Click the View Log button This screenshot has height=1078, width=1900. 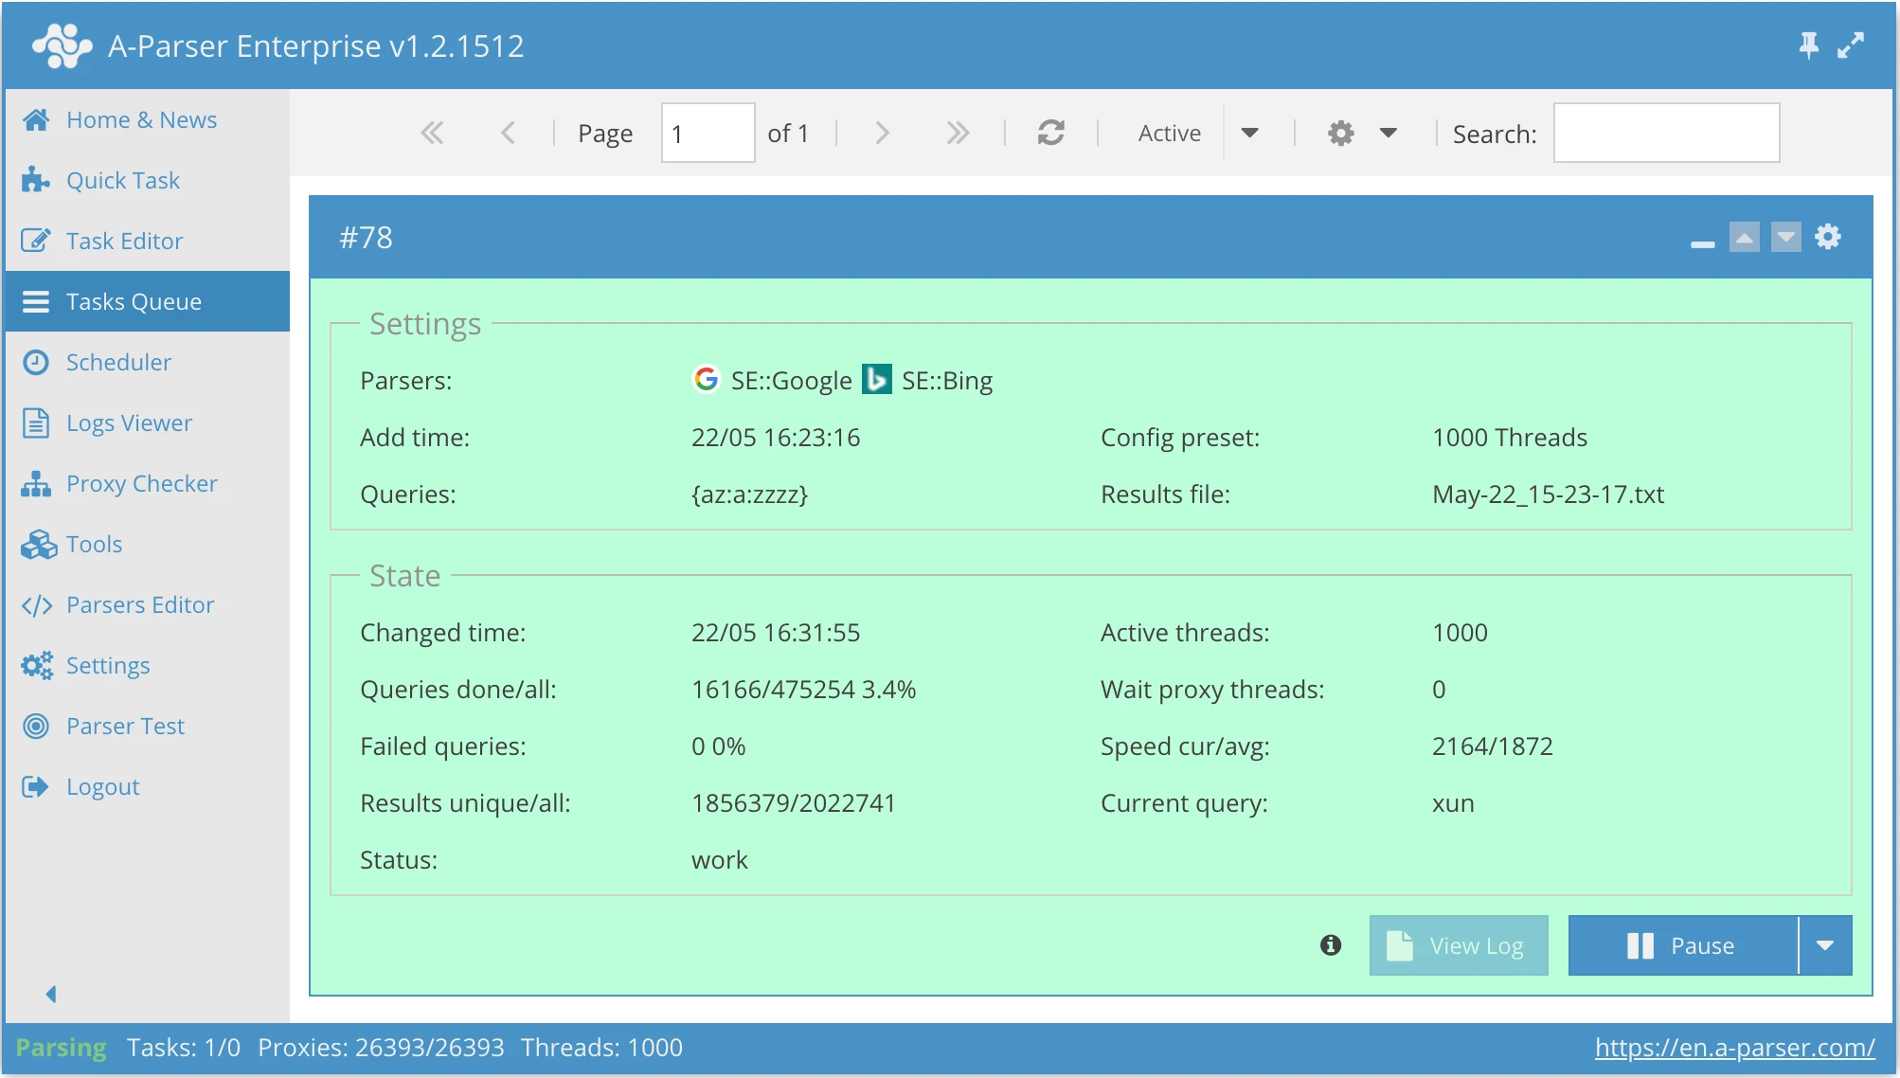click(x=1458, y=944)
